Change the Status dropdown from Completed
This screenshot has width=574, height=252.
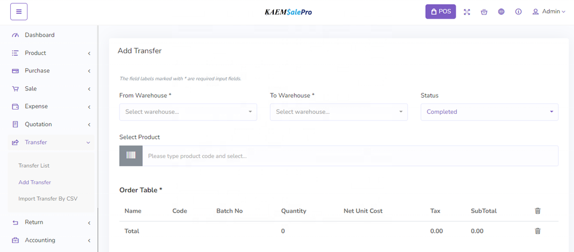489,112
